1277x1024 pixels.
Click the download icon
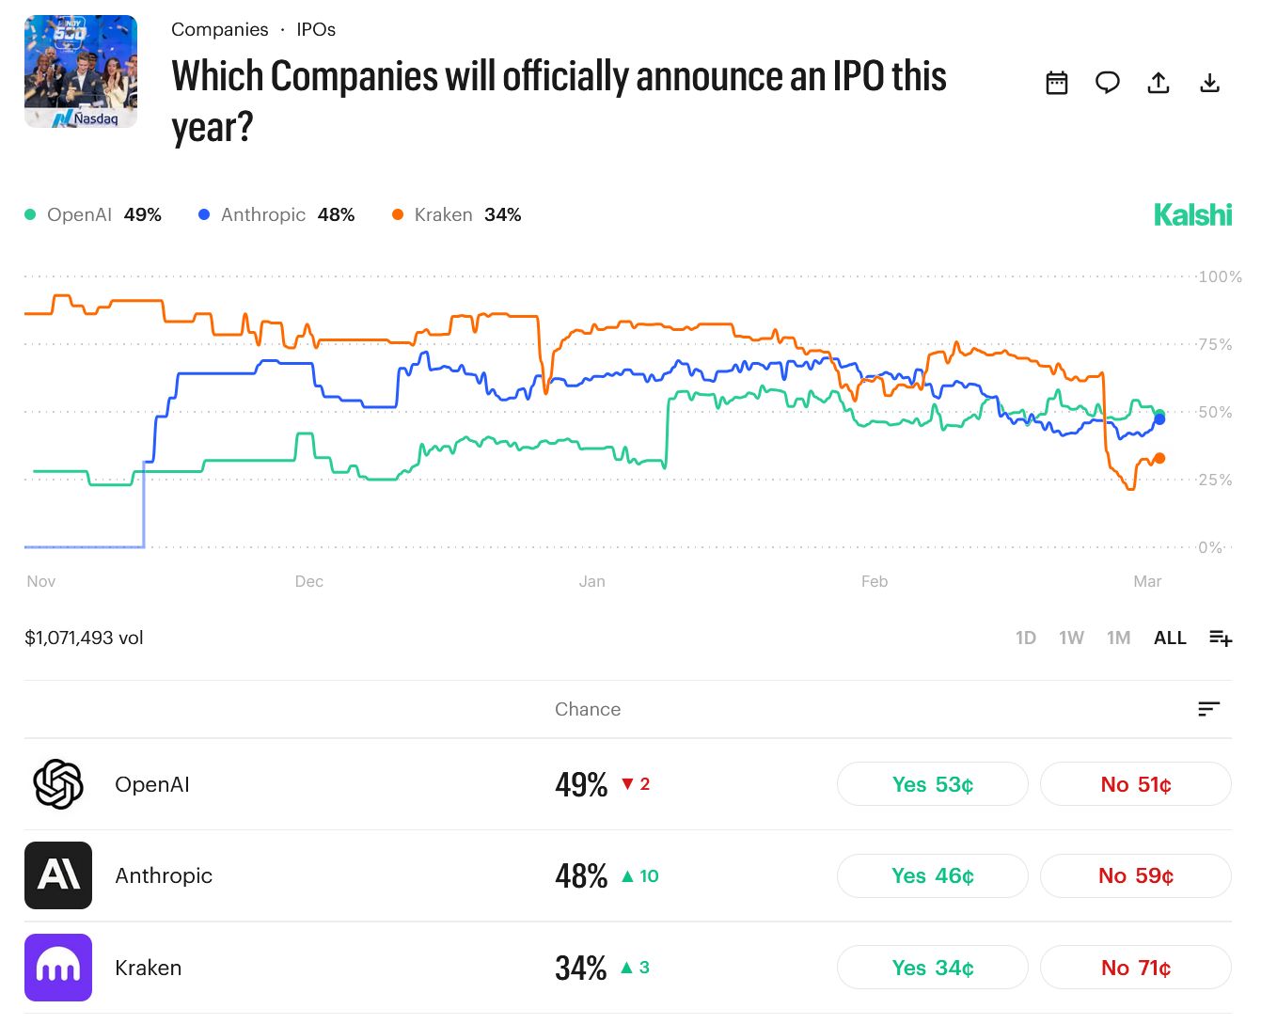pos(1210,84)
